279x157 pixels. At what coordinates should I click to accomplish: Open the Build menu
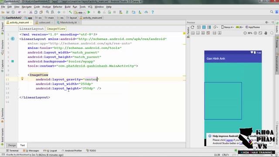[68, 7]
